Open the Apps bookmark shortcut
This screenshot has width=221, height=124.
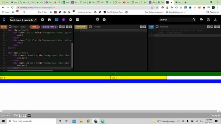pyautogui.click(x=6, y=12)
